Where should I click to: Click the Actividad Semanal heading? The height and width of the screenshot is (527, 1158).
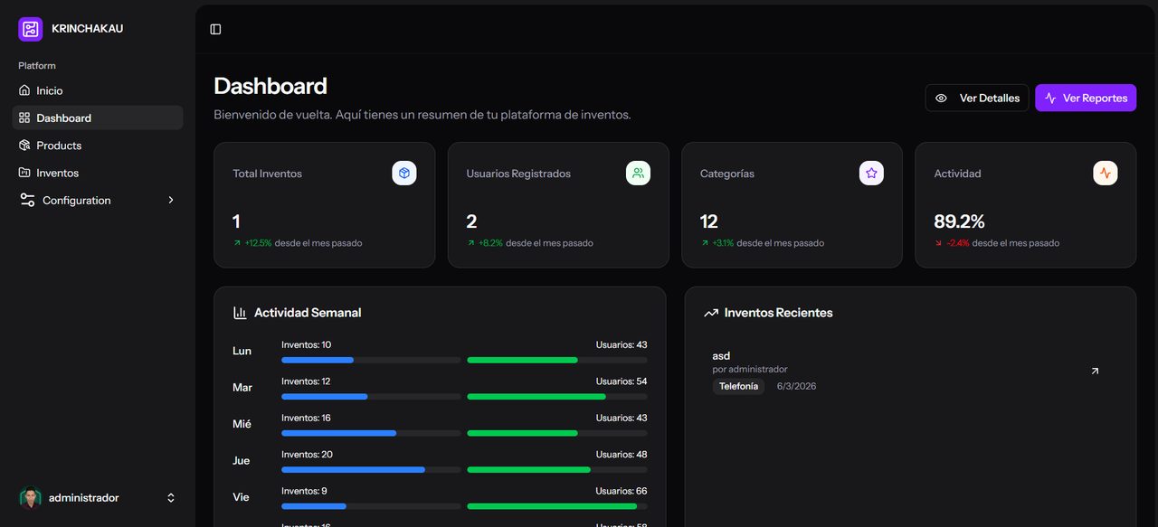click(x=308, y=313)
